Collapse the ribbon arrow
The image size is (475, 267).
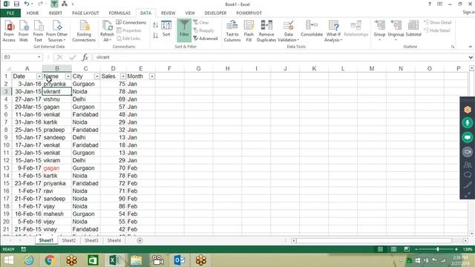[470, 47]
